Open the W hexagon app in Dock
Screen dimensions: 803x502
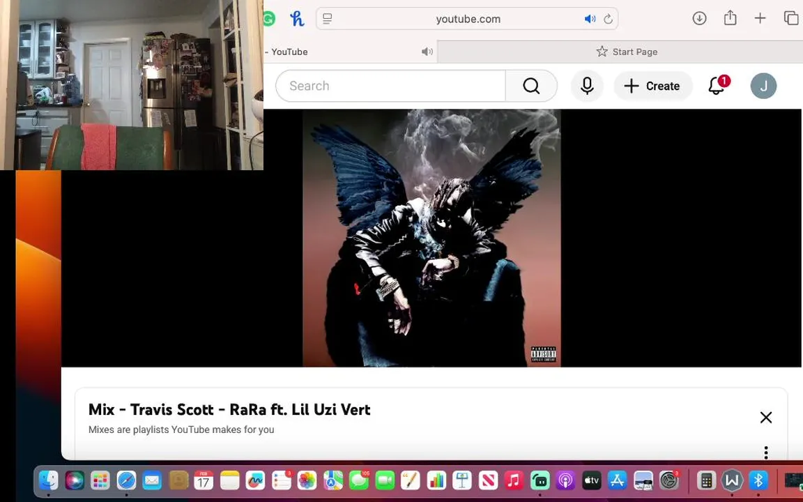pyautogui.click(x=733, y=480)
